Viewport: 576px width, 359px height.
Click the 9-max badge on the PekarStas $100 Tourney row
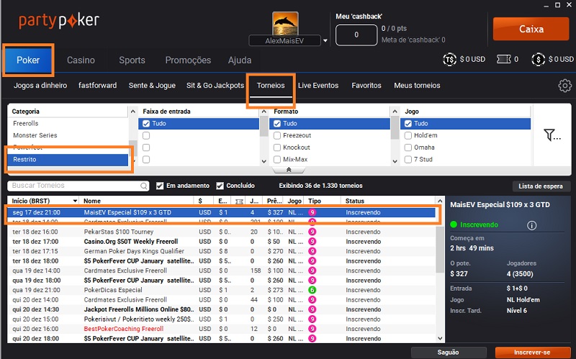pyautogui.click(x=312, y=232)
